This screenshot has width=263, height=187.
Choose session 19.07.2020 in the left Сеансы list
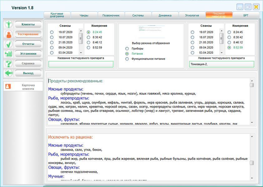[52, 32]
